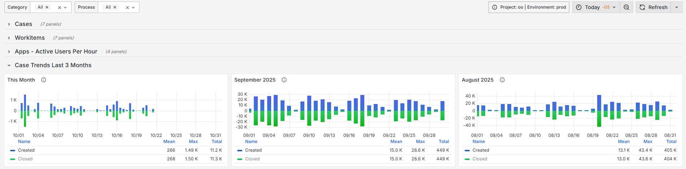
Task: Remove the All tag in Category filter
Action: [x=47, y=7]
